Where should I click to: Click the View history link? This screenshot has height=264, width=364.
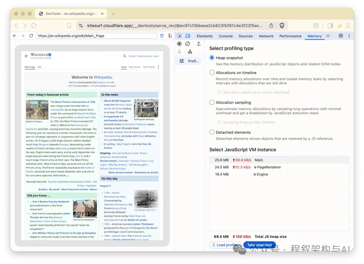[x=149, y=67]
